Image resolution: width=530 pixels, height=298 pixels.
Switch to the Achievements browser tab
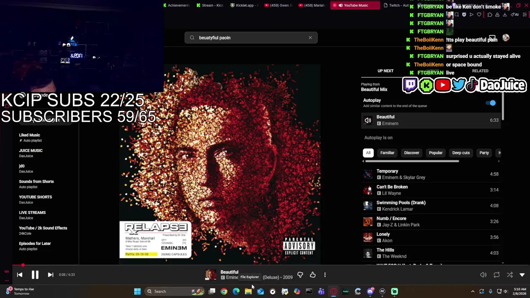tap(176, 5)
